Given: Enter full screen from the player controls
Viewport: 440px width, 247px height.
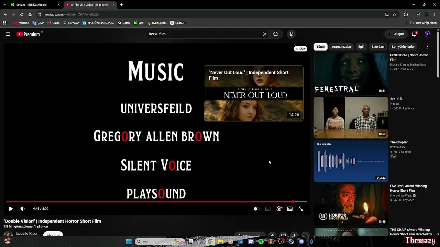Looking at the screenshot, I should [x=301, y=209].
